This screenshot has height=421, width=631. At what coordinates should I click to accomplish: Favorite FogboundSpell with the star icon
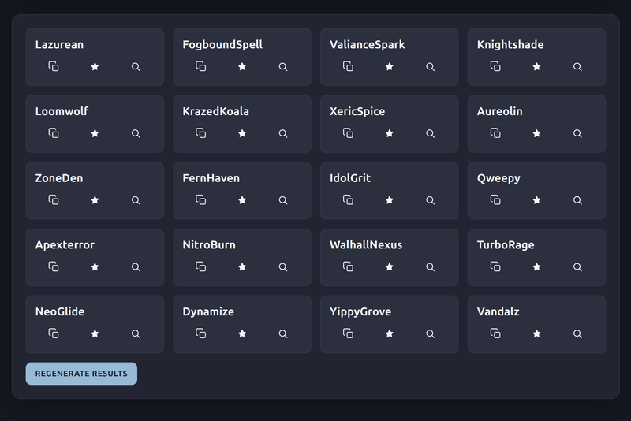(x=242, y=66)
